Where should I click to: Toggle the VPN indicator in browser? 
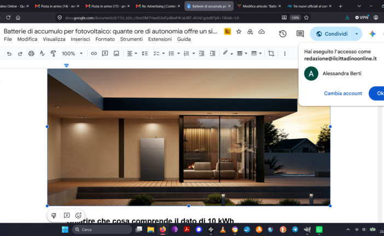pos(362,17)
